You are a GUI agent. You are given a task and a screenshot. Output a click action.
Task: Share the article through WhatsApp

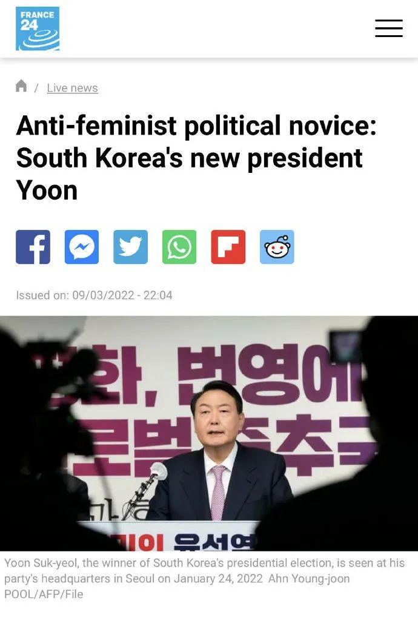(179, 247)
